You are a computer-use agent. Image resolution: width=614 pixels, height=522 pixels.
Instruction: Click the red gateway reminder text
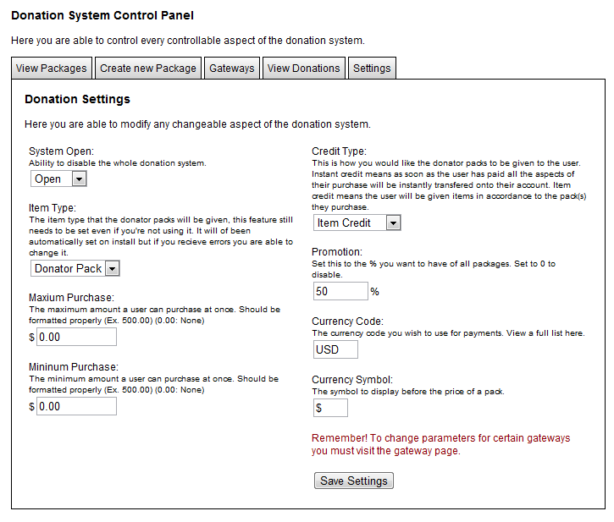pyautogui.click(x=440, y=444)
